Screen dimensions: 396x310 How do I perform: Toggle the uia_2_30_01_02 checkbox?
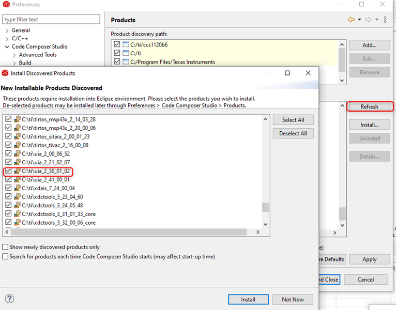[8, 171]
